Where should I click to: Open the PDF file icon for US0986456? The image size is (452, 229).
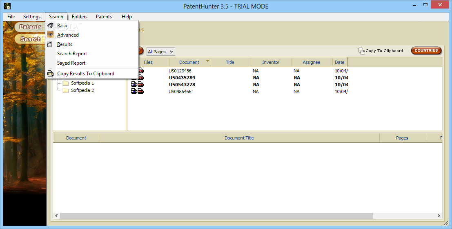(141, 92)
